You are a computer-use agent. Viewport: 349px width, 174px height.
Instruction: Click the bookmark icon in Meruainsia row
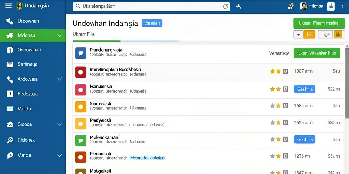coord(285,89)
